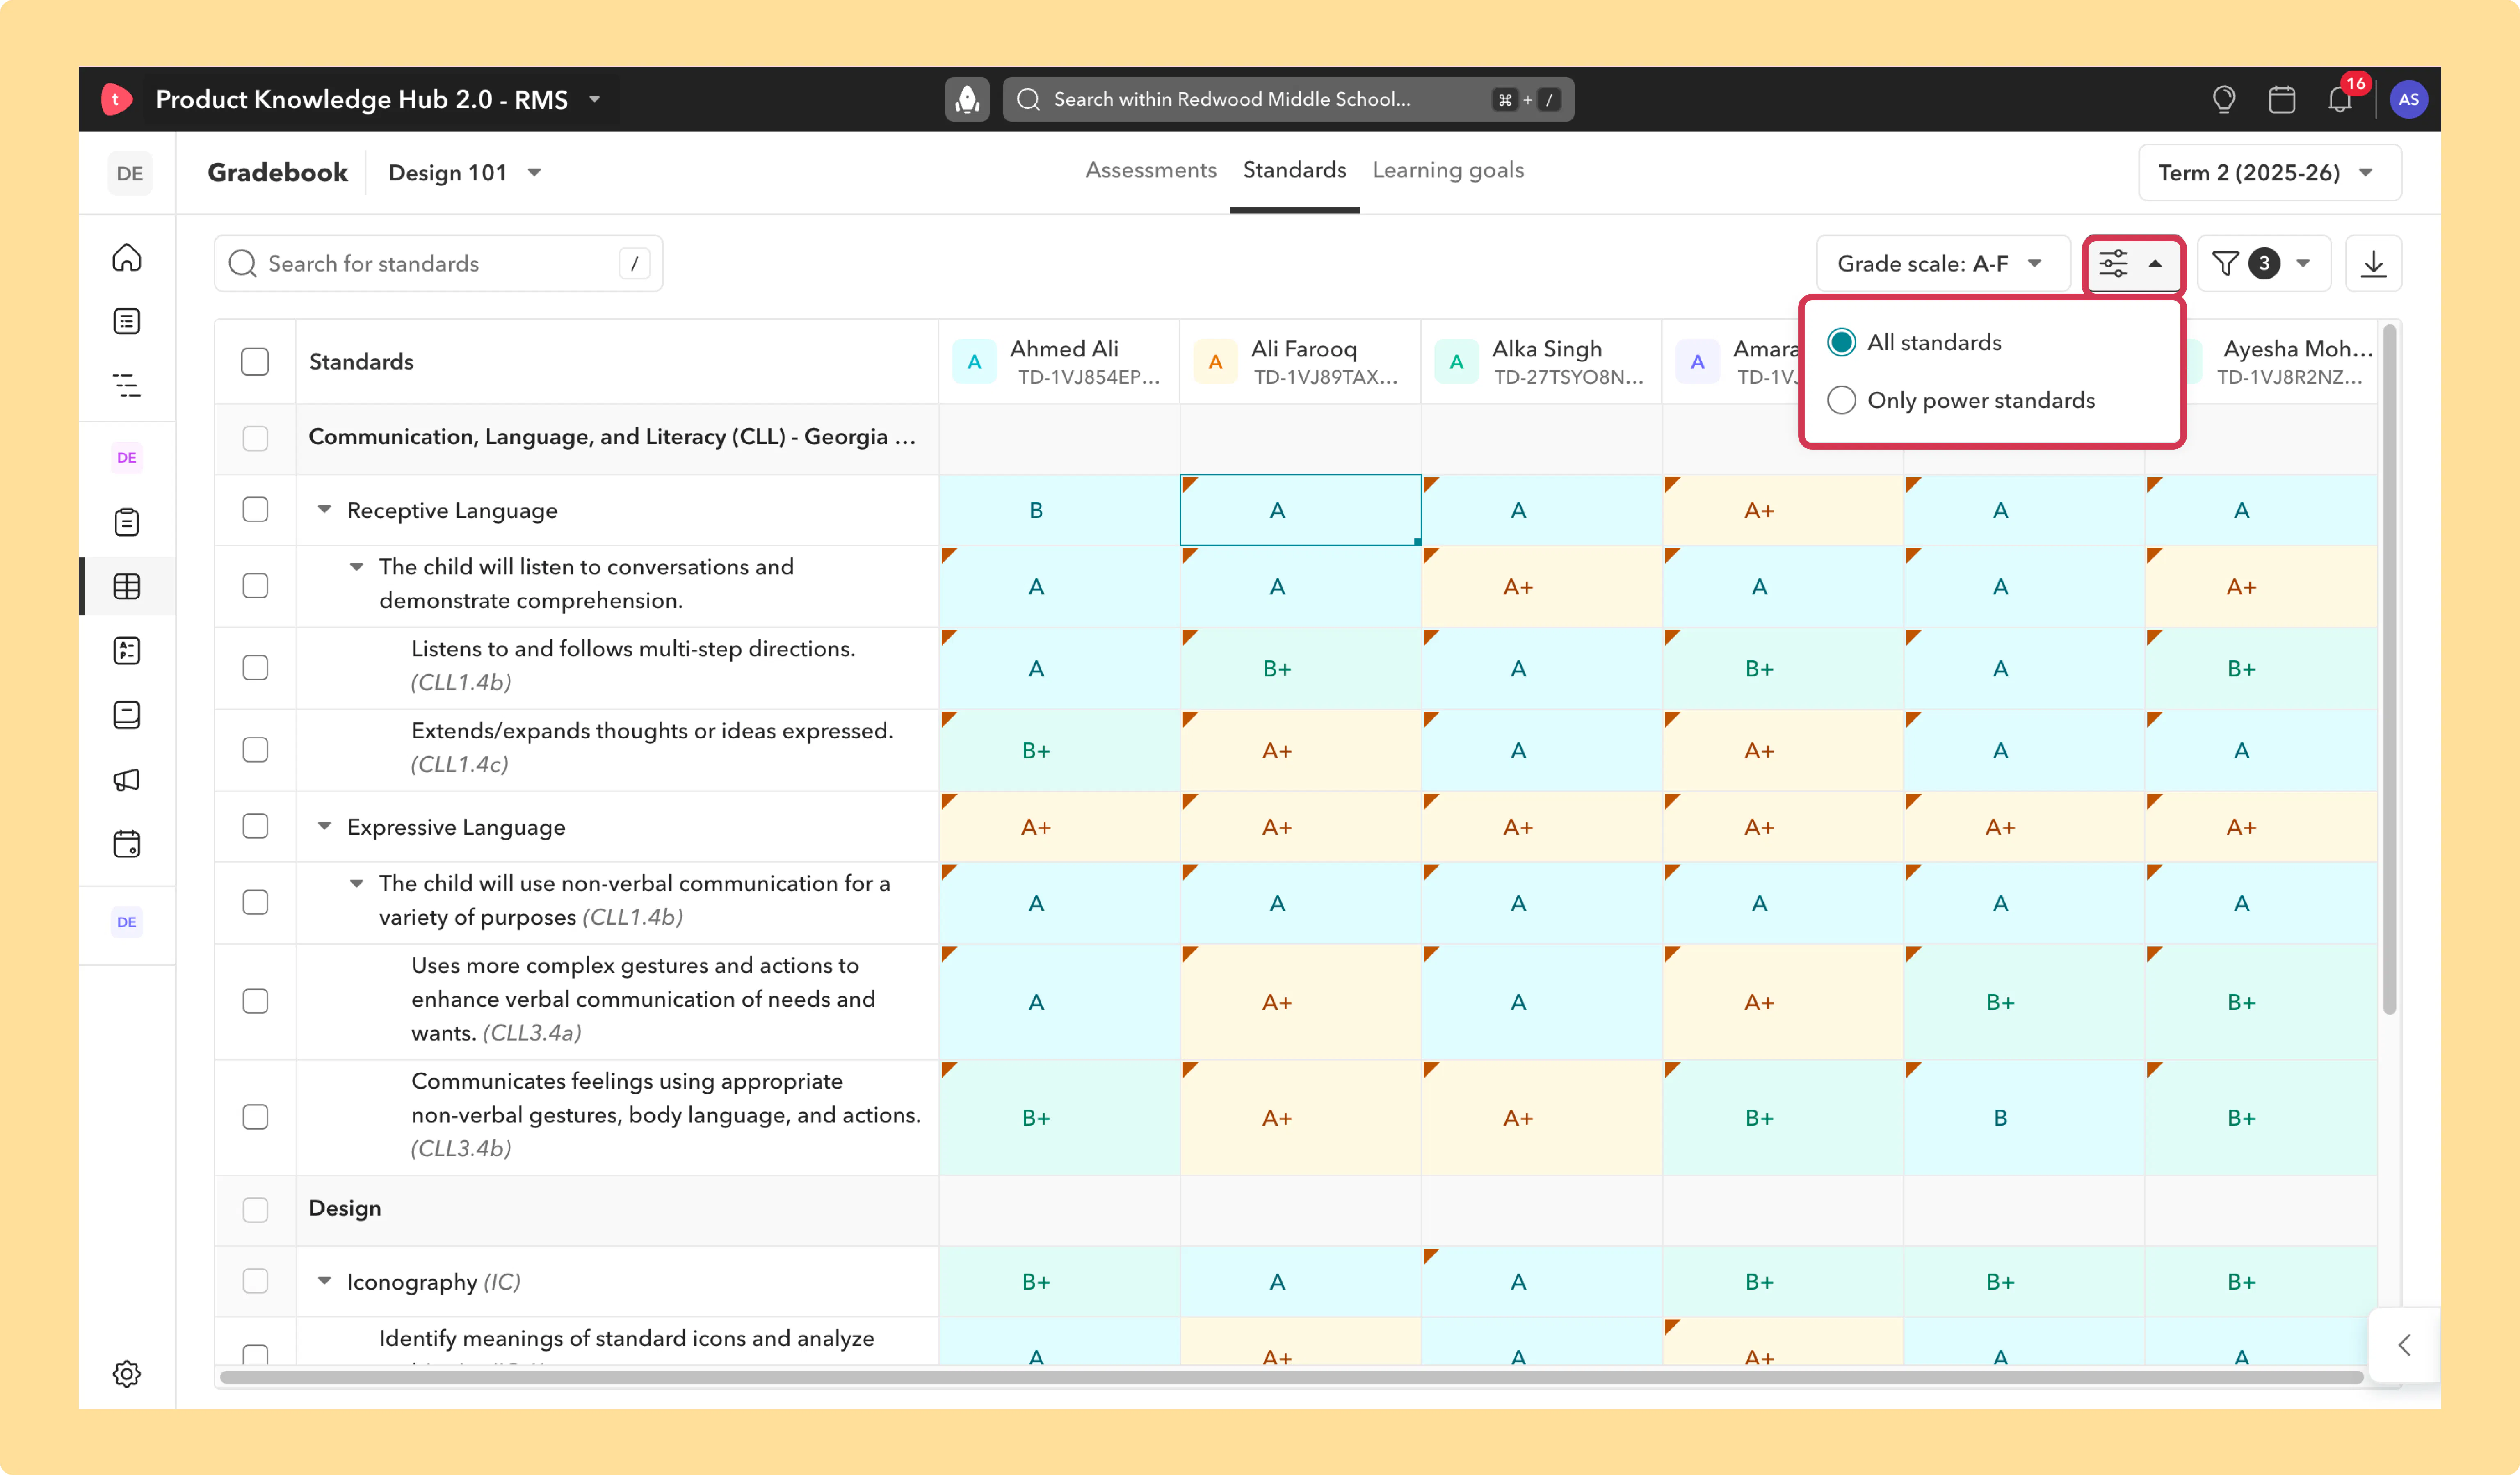2520x1475 pixels.
Task: Select the gradebook grid sidebar icon
Action: [x=127, y=586]
